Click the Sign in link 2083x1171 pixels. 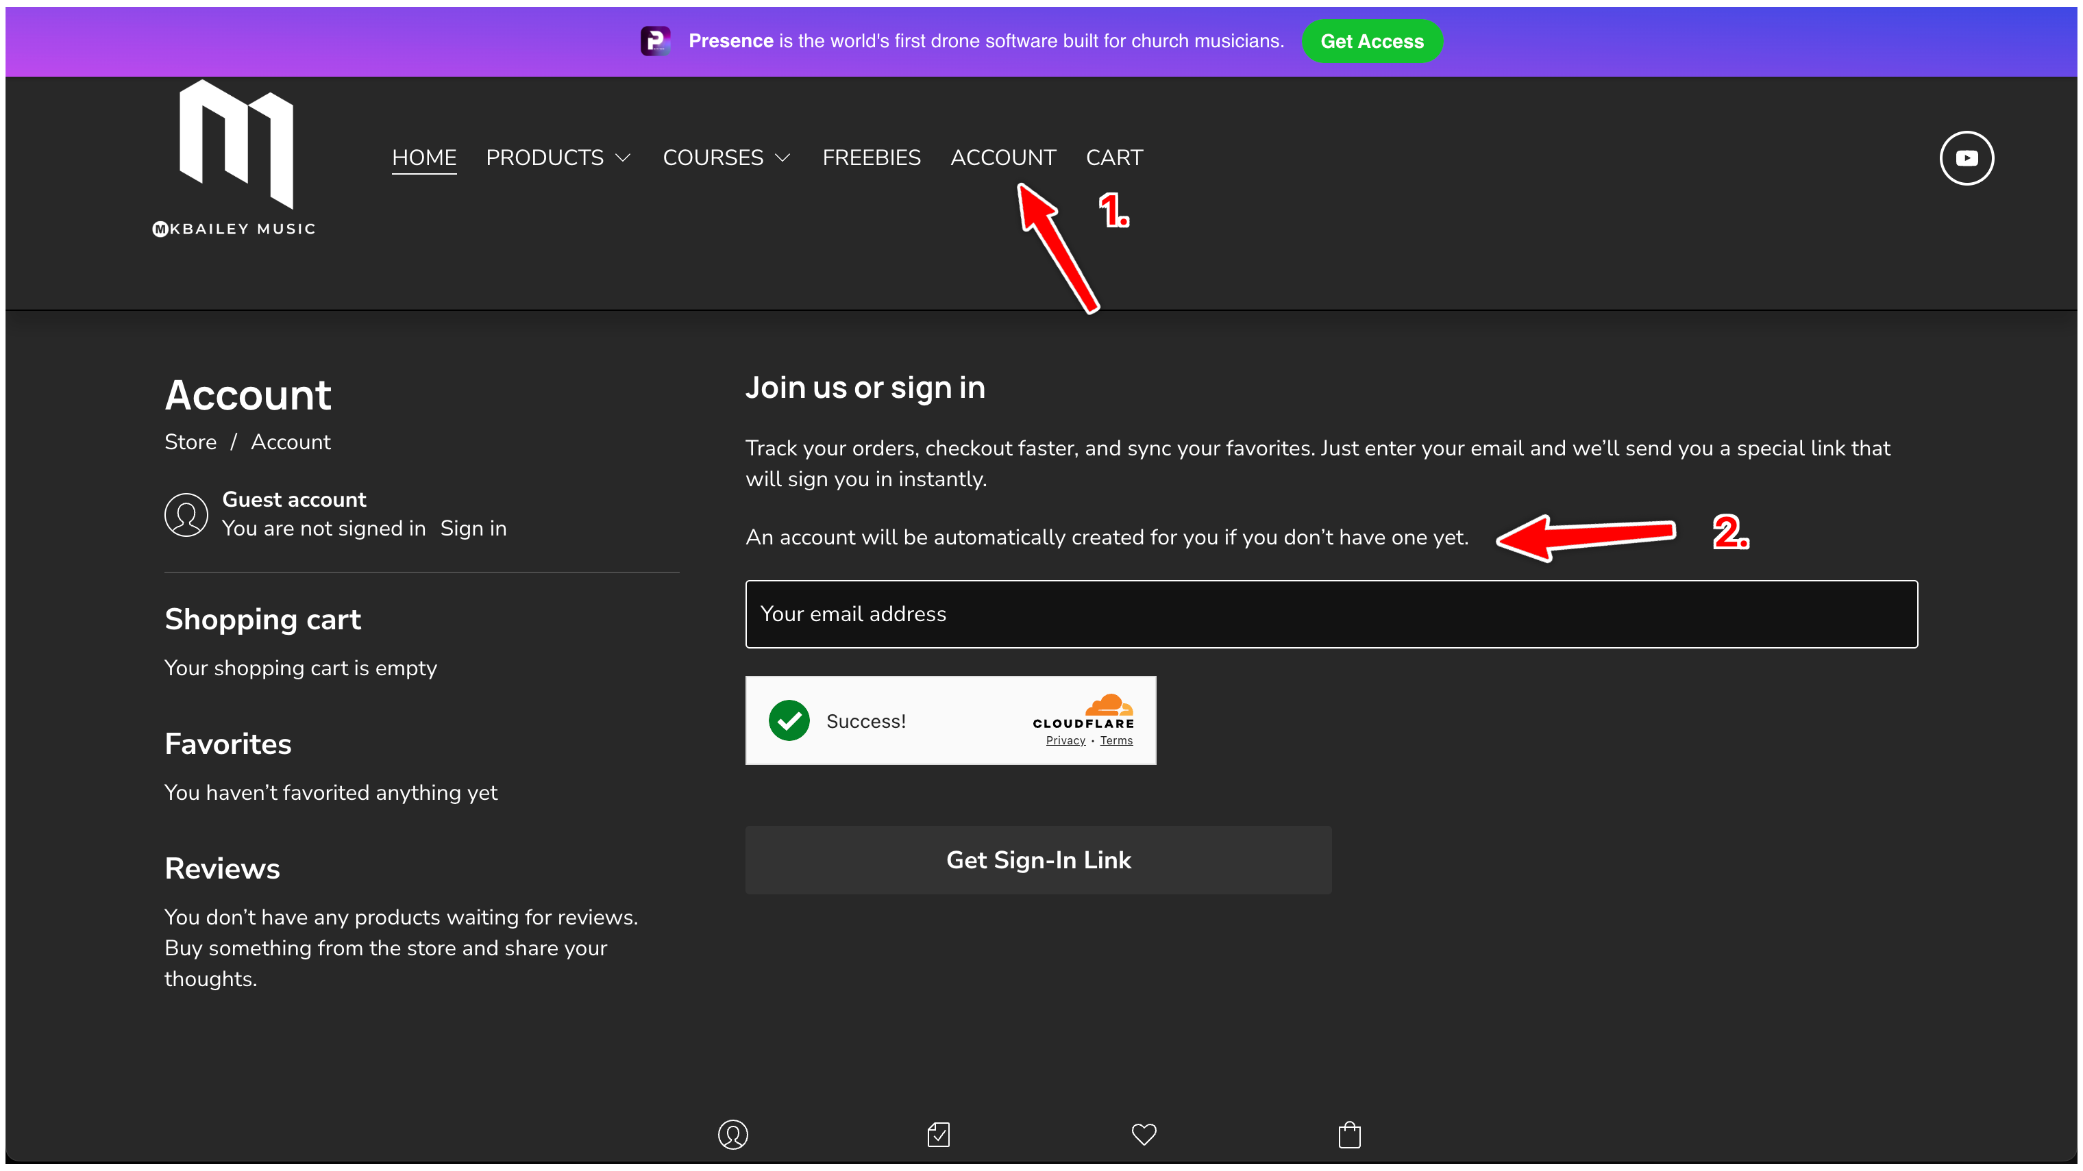pos(473,529)
